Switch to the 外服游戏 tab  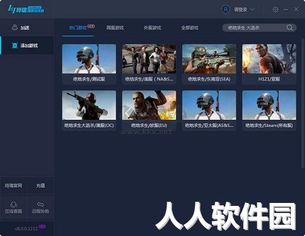[152, 28]
